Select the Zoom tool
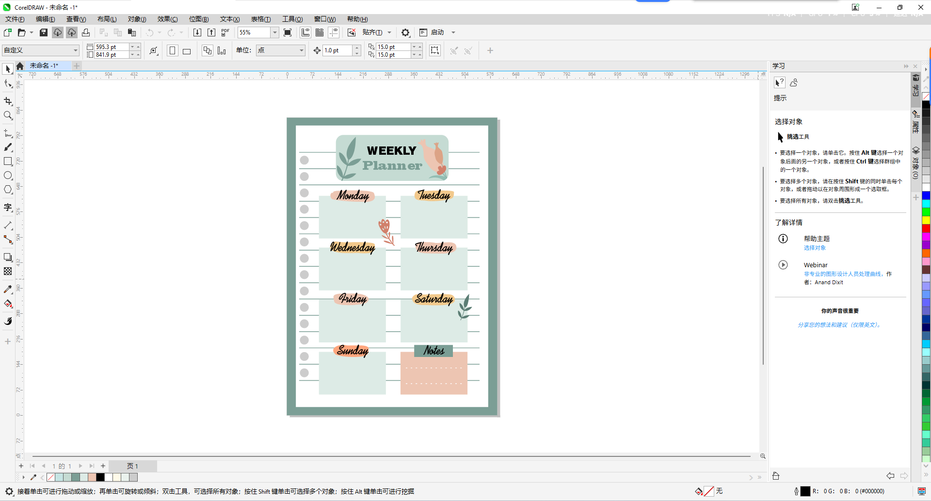This screenshot has width=931, height=501. (x=8, y=115)
